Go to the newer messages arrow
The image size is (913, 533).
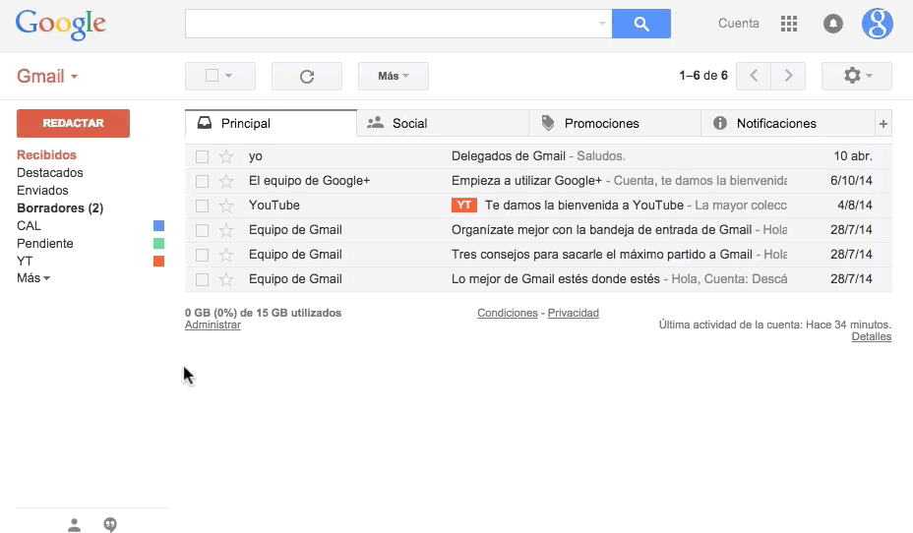click(754, 76)
